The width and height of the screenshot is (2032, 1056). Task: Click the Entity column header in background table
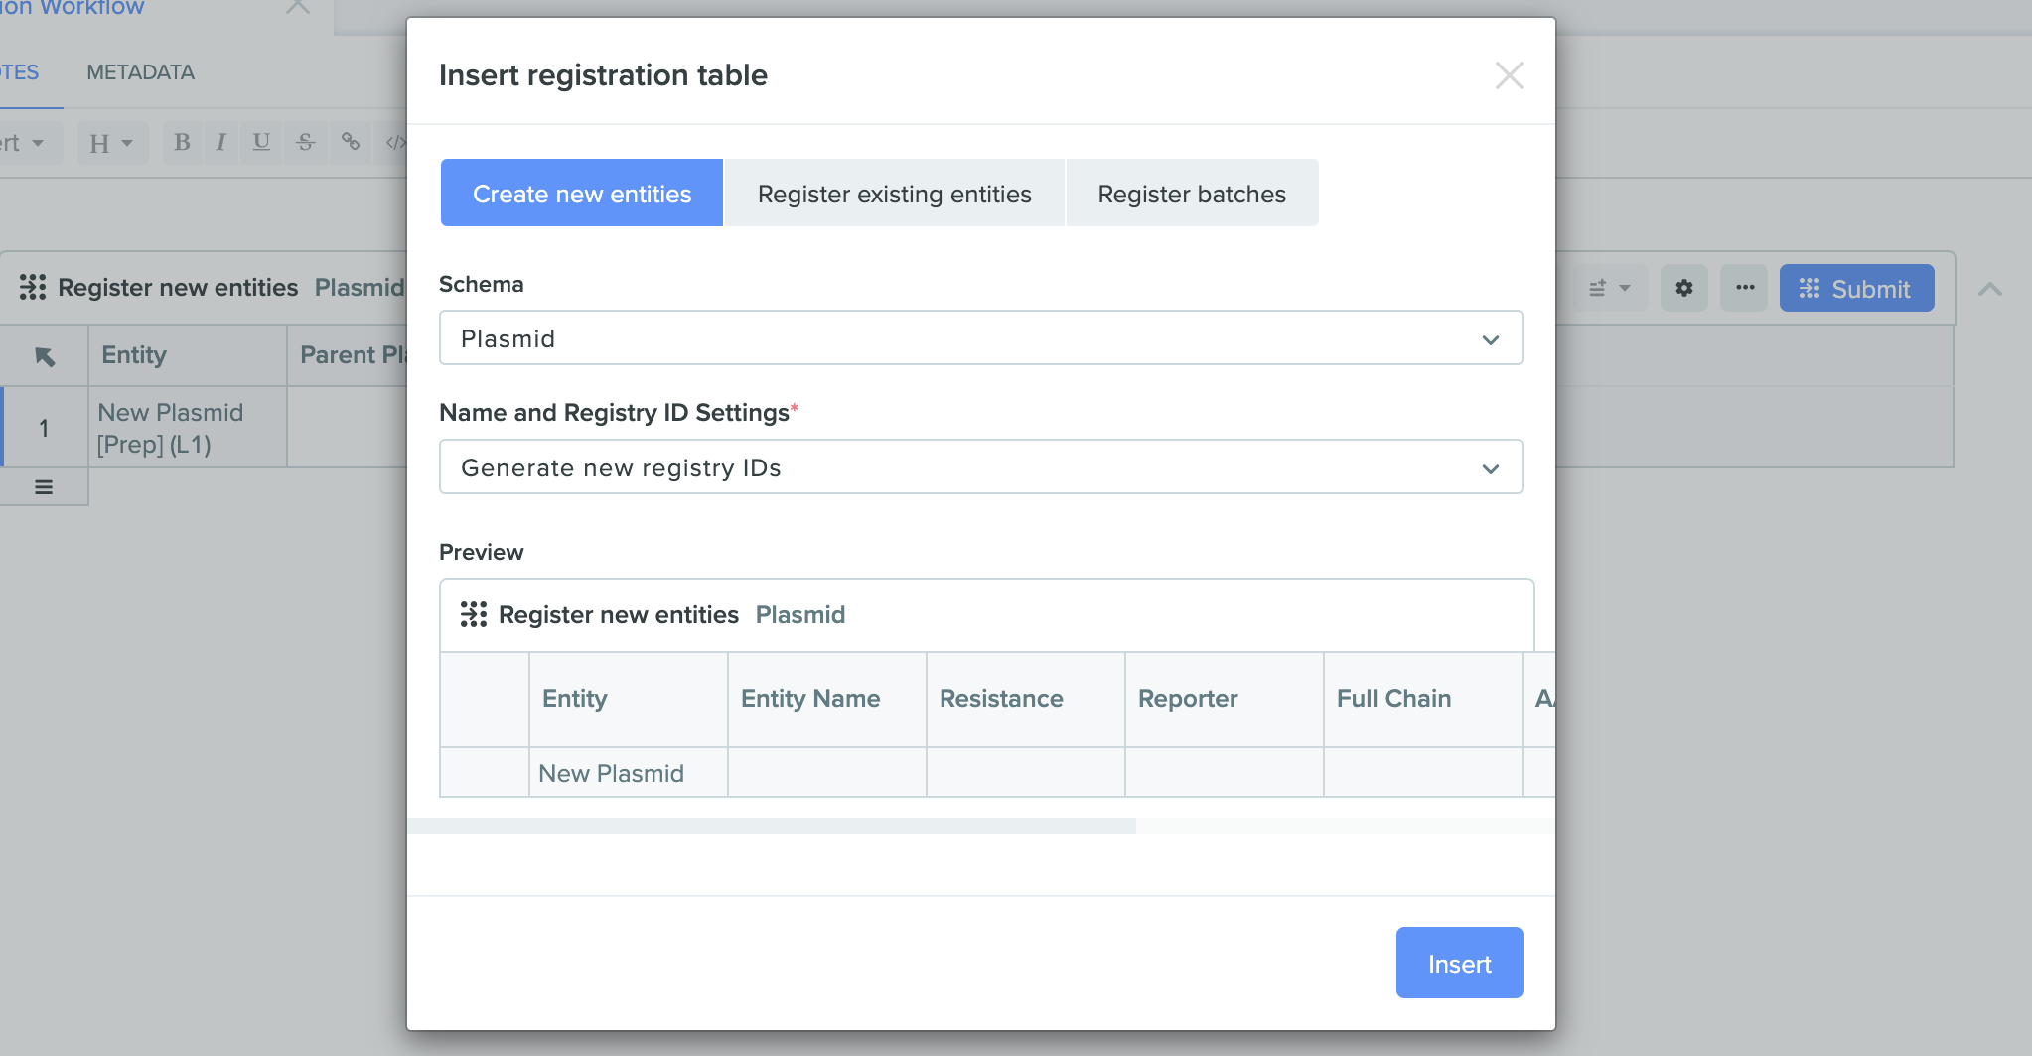click(x=188, y=355)
